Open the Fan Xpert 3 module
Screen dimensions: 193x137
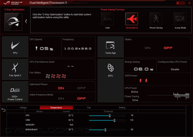click(x=15, y=69)
